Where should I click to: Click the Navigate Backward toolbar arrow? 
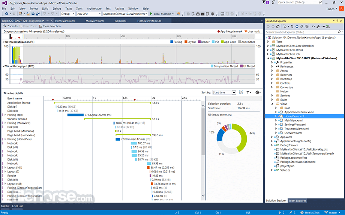[x=6, y=14]
